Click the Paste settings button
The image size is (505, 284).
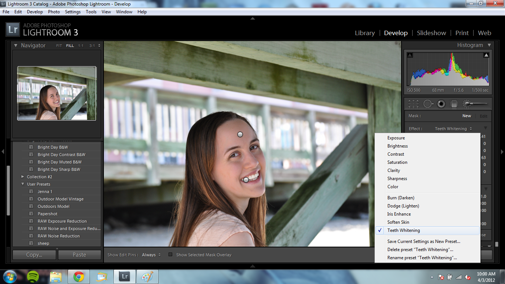point(79,255)
